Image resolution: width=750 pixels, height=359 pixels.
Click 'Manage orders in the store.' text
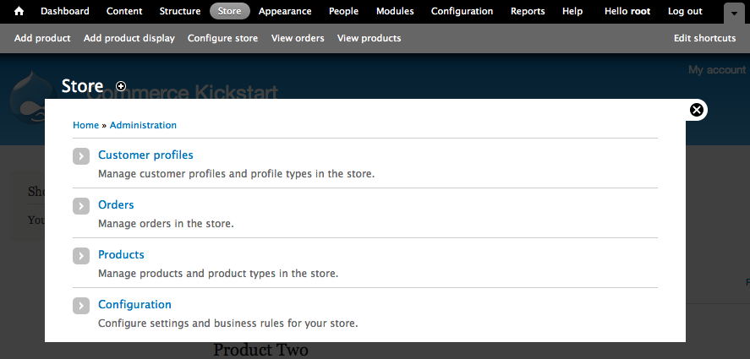(x=166, y=224)
